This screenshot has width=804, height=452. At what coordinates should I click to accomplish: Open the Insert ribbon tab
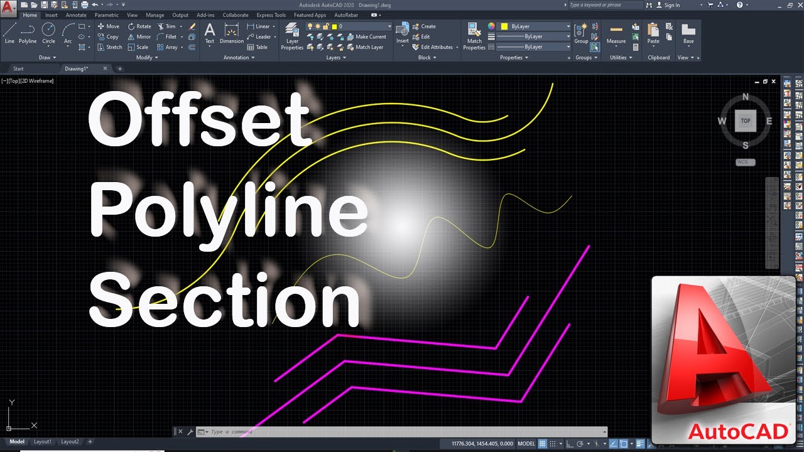[x=51, y=15]
